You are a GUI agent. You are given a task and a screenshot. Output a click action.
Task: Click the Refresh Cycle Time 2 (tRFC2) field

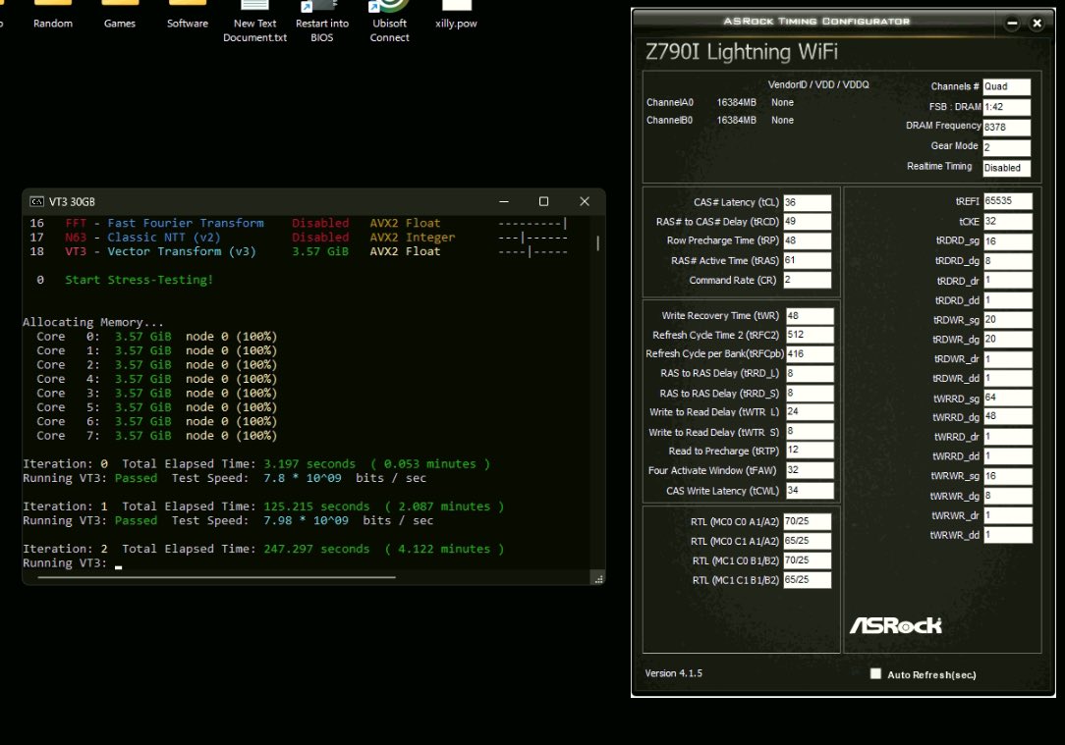(810, 335)
